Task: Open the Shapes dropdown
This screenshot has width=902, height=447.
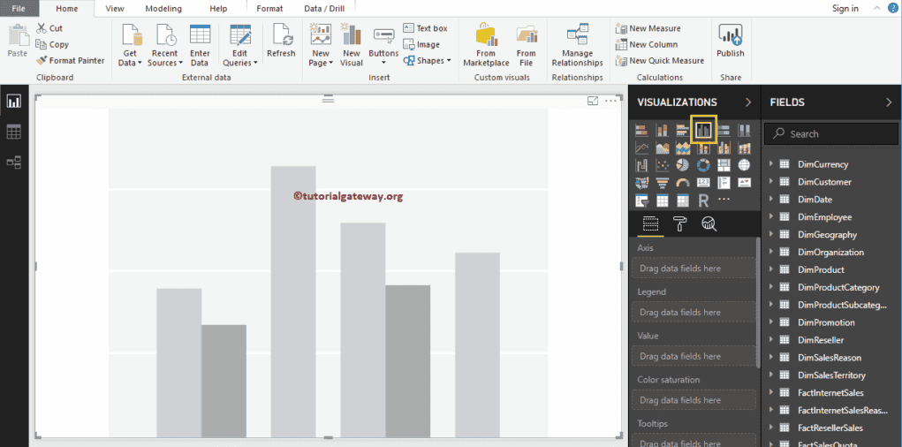Action: (427, 60)
